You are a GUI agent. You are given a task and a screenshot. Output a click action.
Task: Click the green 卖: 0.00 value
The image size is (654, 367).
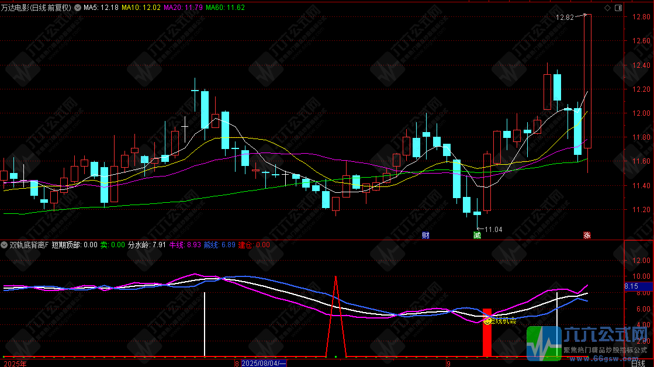[113, 245]
